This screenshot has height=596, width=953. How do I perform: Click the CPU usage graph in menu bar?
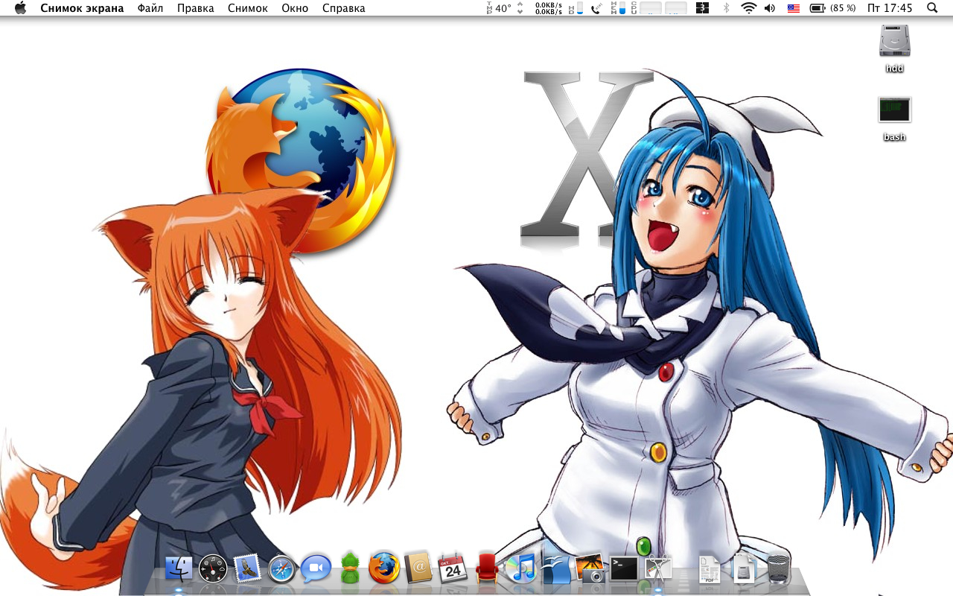pyautogui.click(x=659, y=8)
